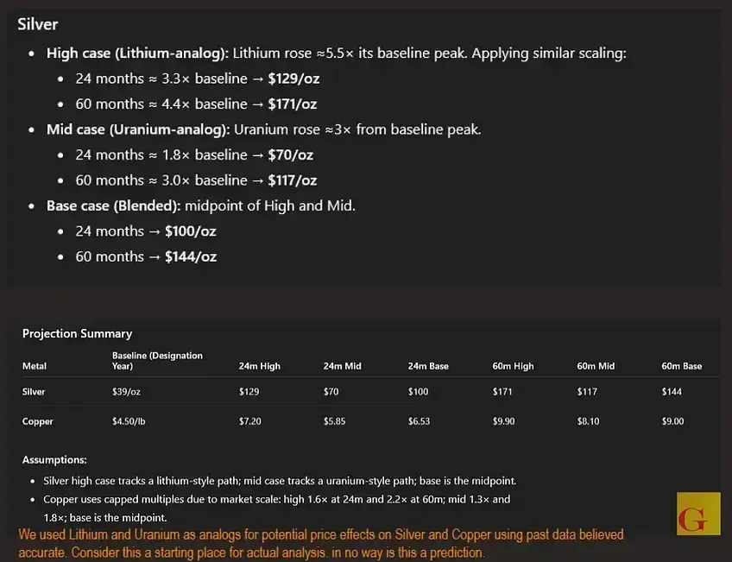Viewport: 732px width, 562px height.
Task: Click the Silver section heading
Action: click(38, 24)
